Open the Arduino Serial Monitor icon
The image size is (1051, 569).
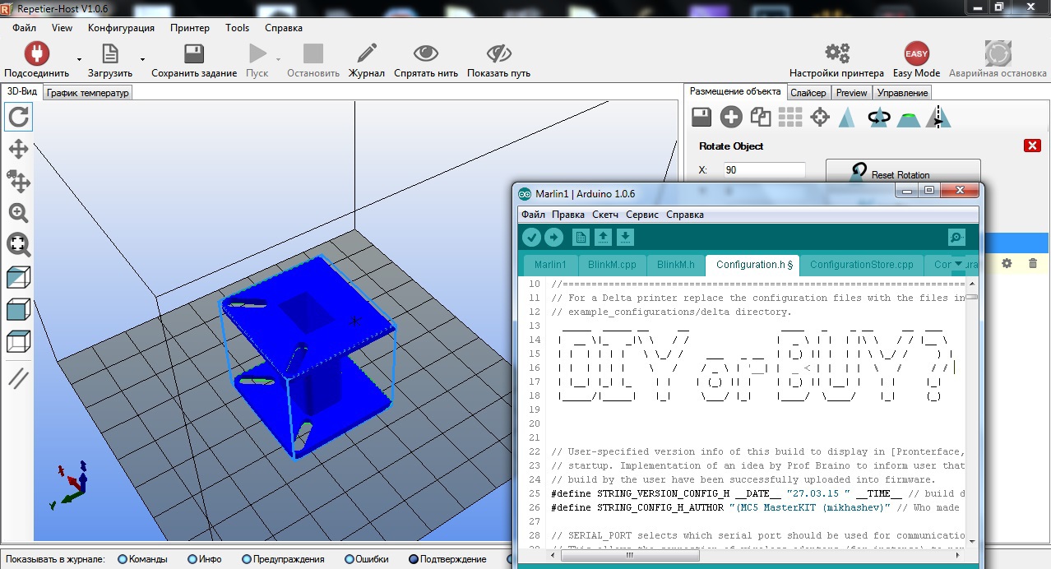956,238
